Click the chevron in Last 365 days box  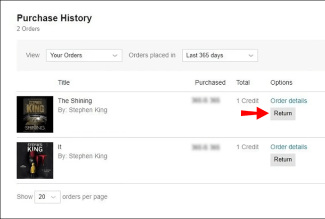251,56
